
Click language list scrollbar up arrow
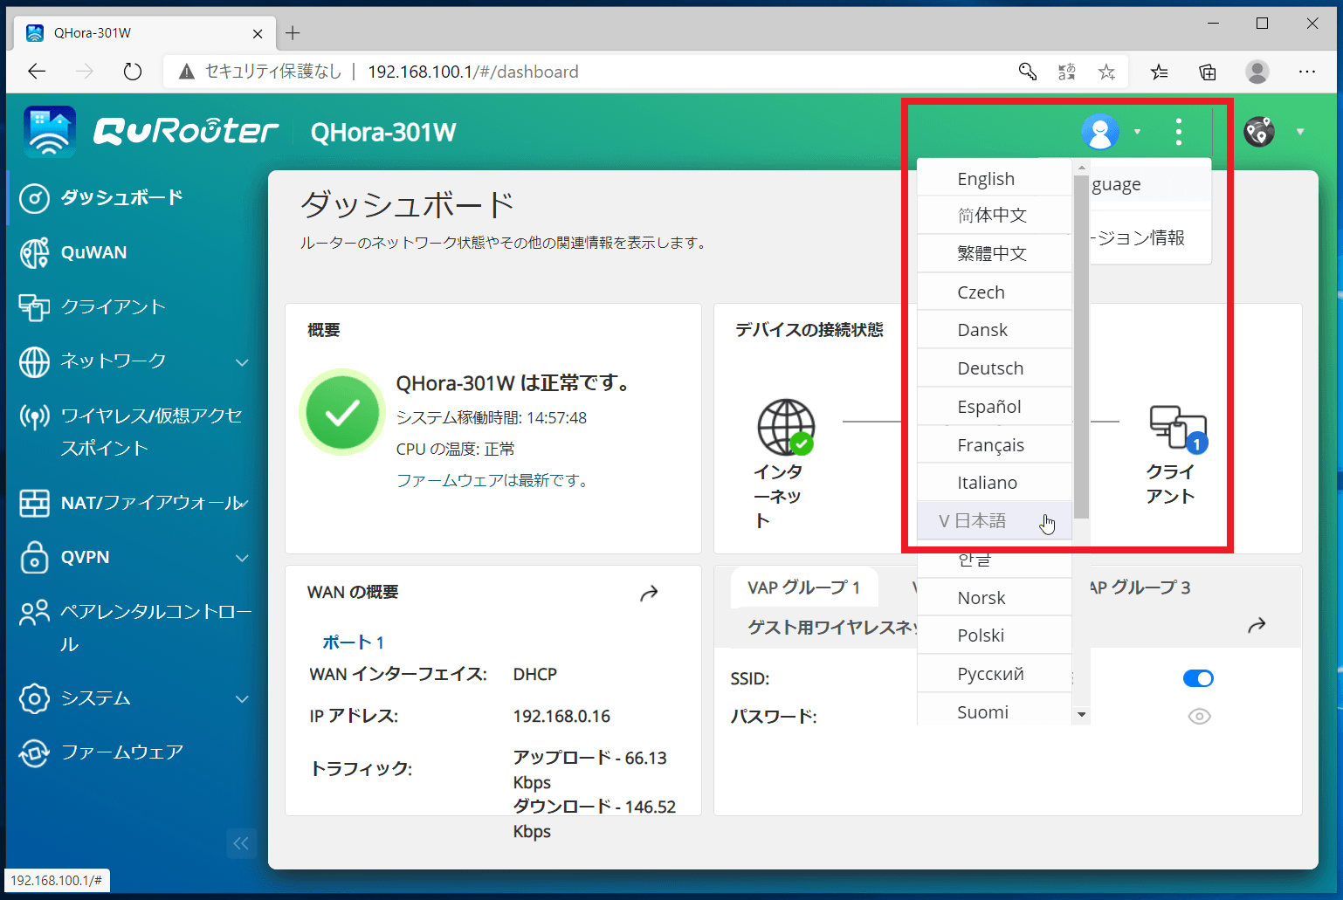[1082, 168]
